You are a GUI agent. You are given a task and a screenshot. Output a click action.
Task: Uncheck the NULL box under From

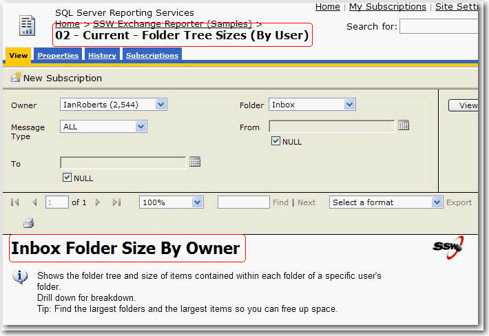(x=276, y=142)
